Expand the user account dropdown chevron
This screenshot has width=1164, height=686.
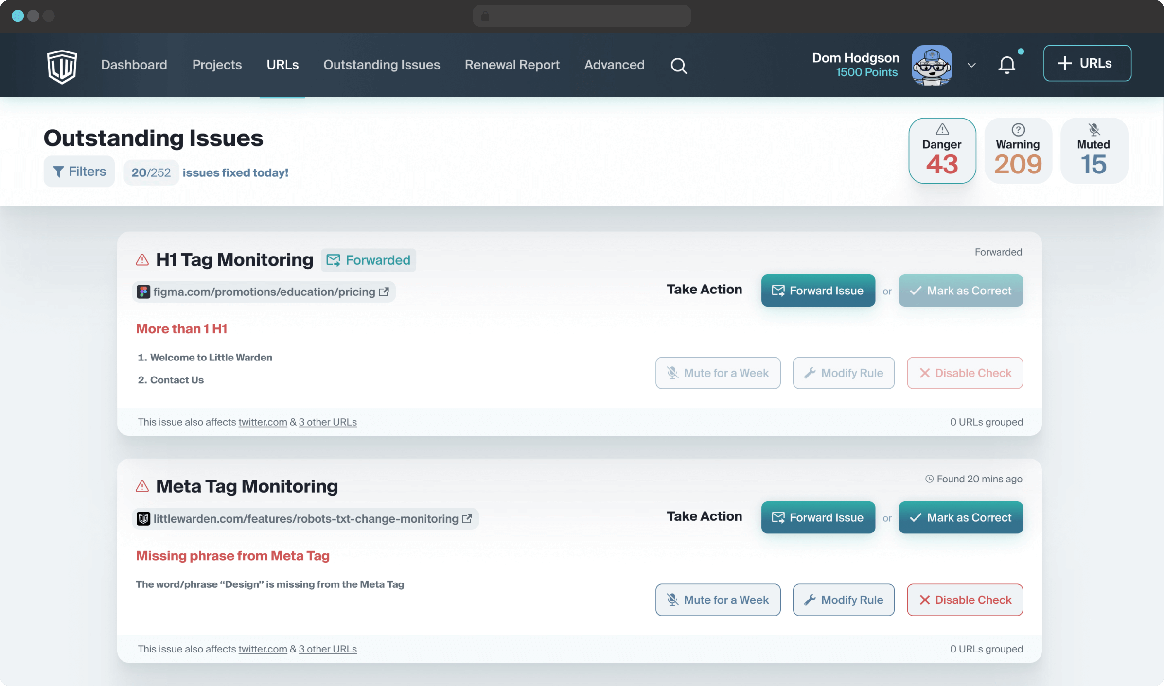[x=971, y=65]
